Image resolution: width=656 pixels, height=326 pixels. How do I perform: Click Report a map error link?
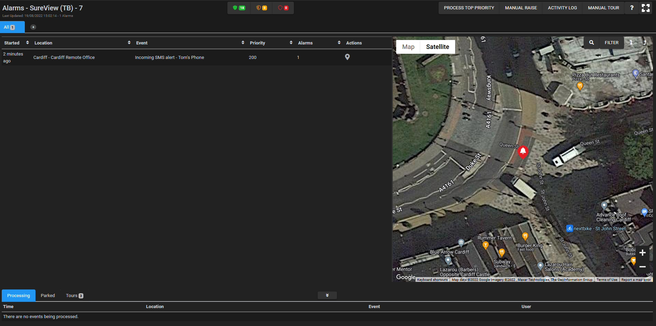[x=636, y=280]
